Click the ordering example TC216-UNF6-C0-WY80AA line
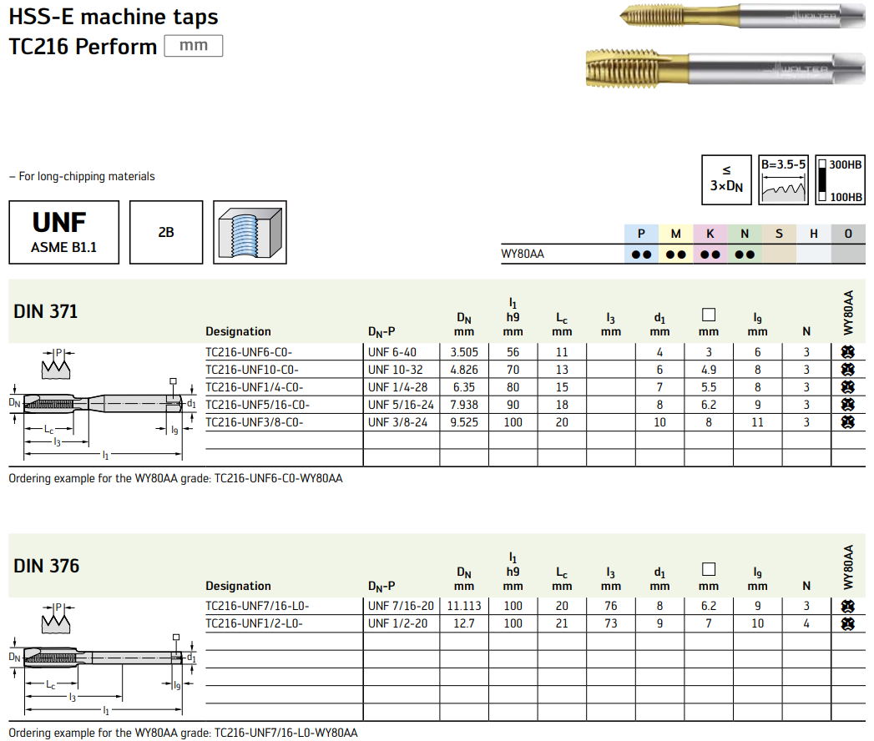Image resolution: width=874 pixels, height=741 pixels. coord(175,479)
